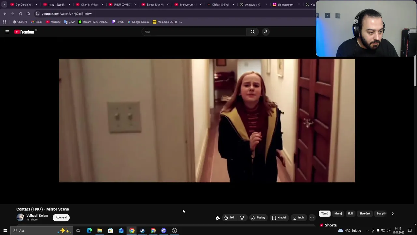Image resolution: width=417 pixels, height=235 pixels.
Task: Open OBS Studio from the taskbar
Action: (x=174, y=231)
